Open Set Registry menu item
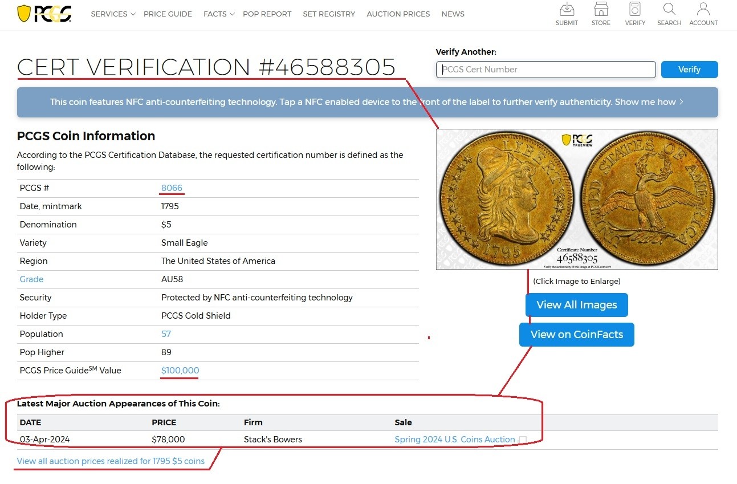This screenshot has width=737, height=484. 329,14
